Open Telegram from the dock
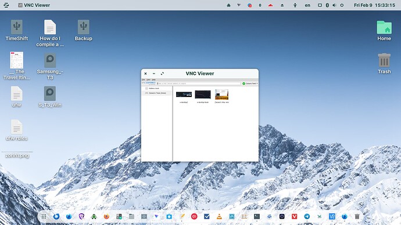 pyautogui.click(x=307, y=216)
